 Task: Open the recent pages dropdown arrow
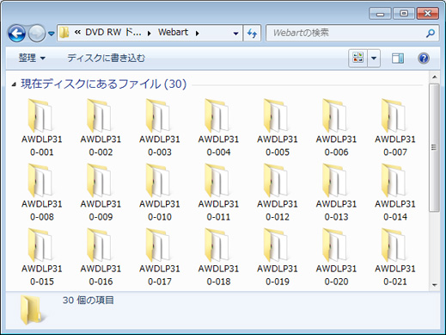coord(52,34)
